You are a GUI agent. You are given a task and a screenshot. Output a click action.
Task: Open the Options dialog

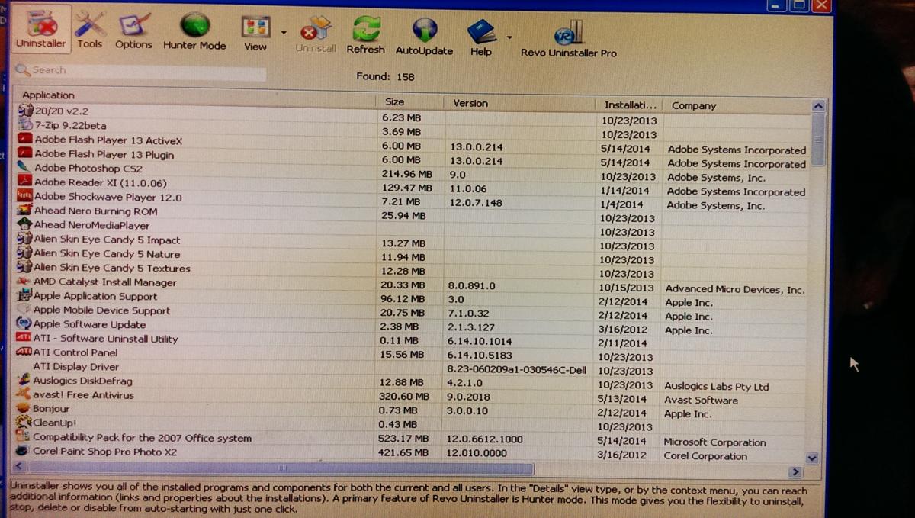(133, 31)
